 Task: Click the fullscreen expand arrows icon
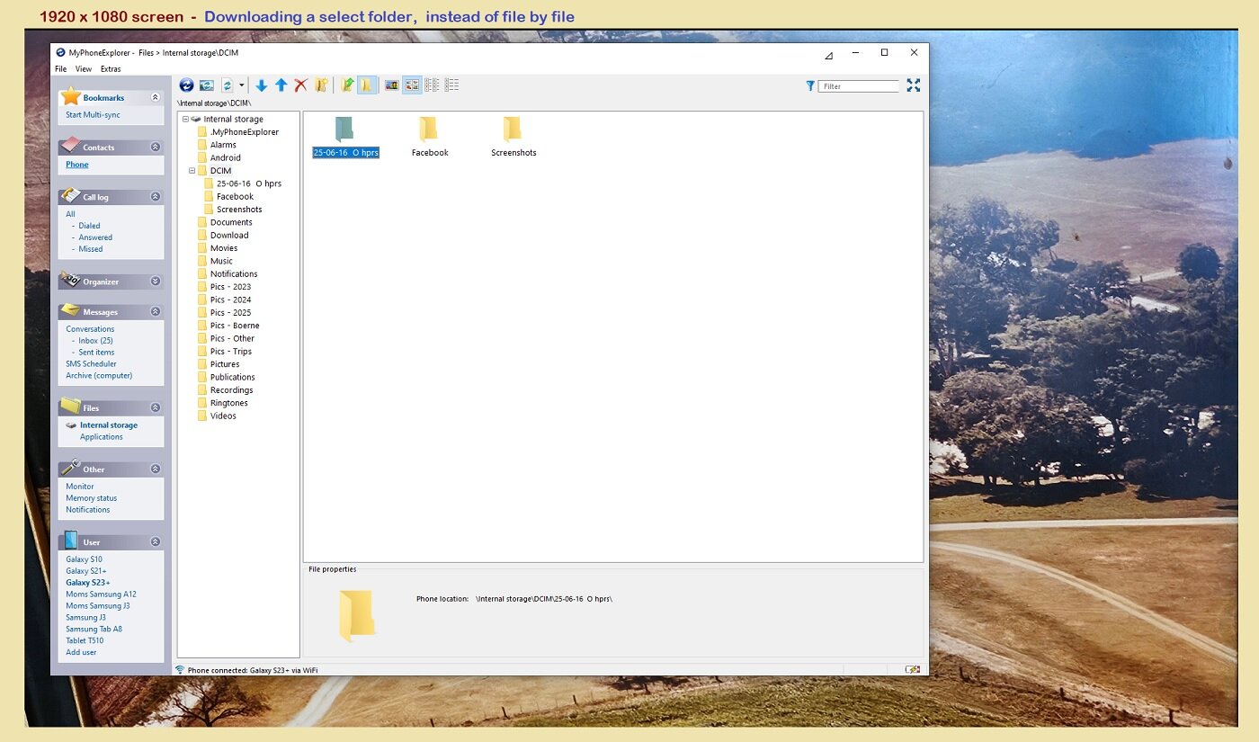914,85
